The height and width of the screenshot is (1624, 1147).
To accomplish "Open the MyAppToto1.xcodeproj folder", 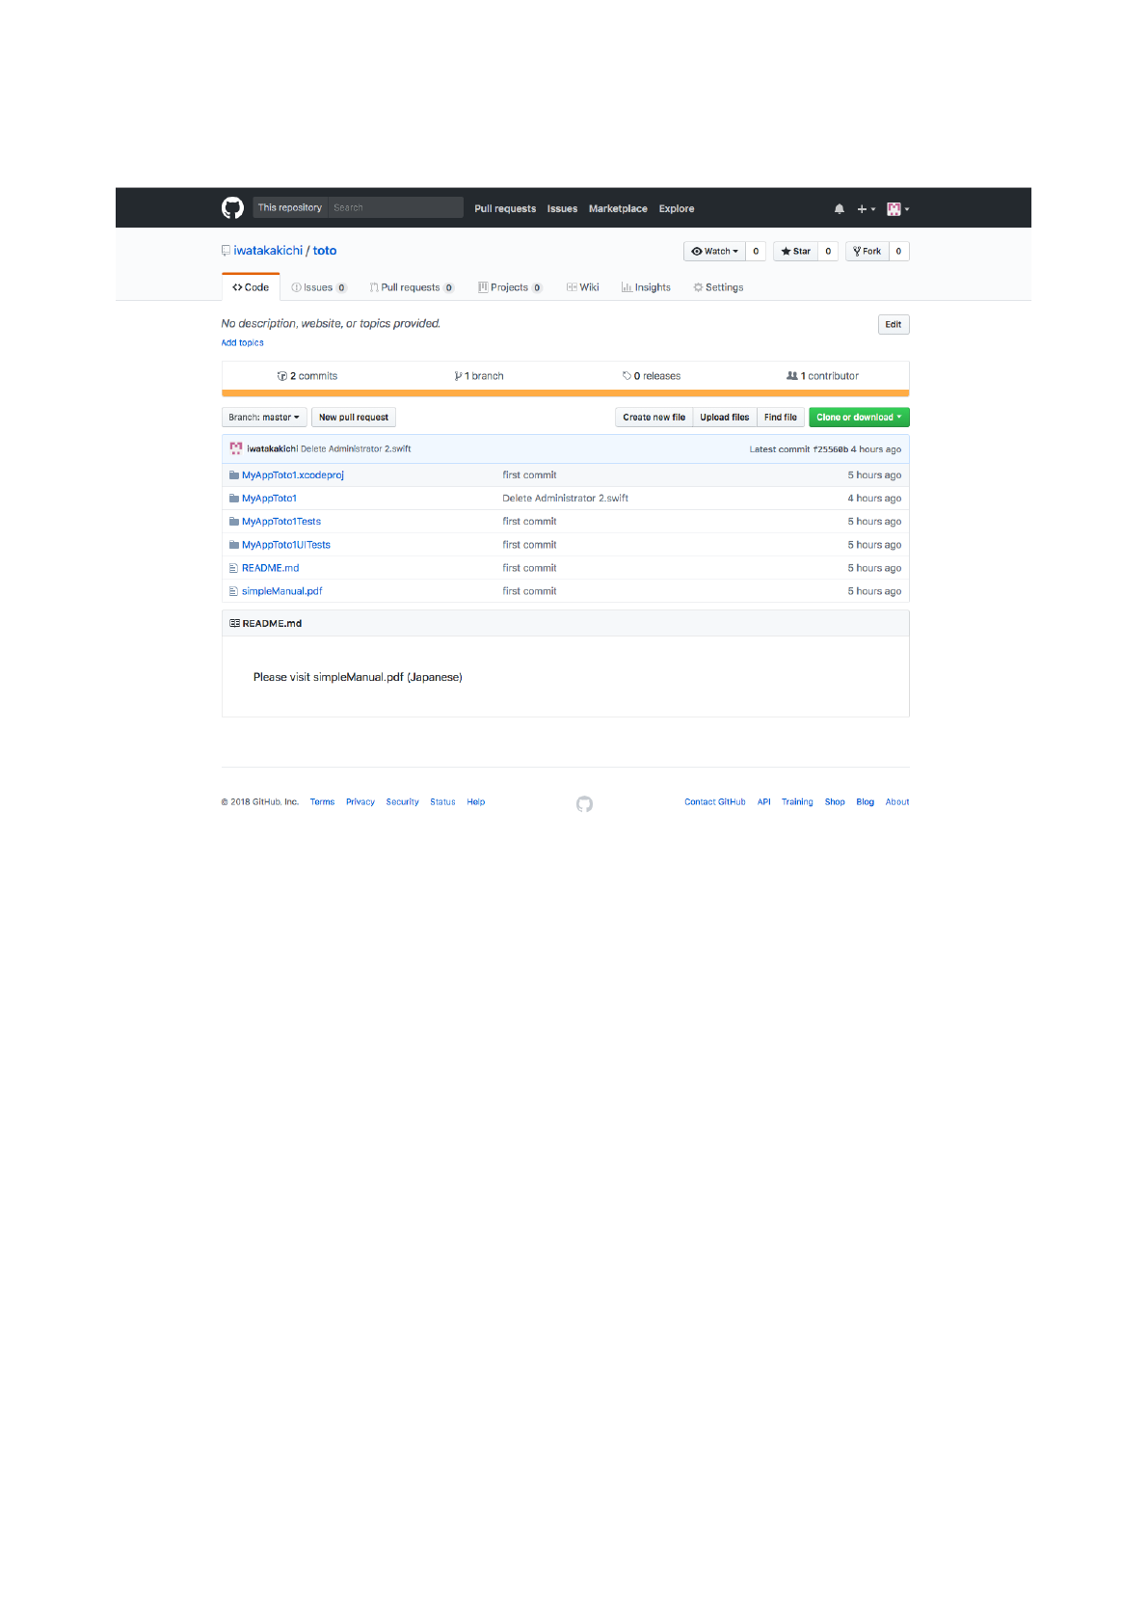I will [292, 475].
